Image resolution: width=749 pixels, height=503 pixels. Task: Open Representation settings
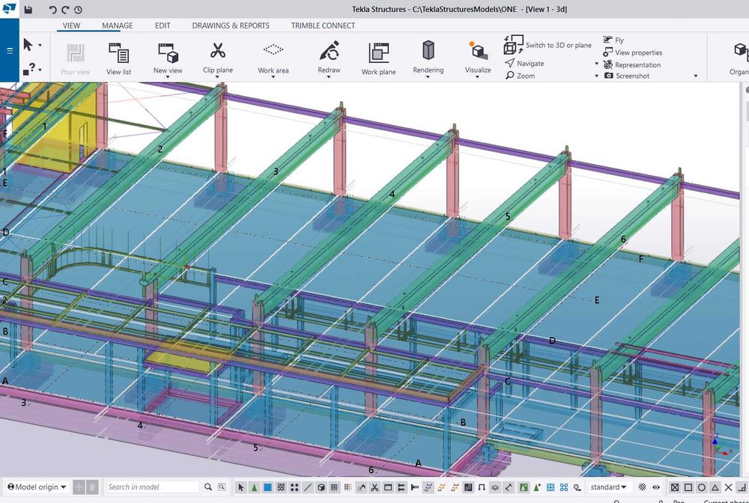point(632,65)
